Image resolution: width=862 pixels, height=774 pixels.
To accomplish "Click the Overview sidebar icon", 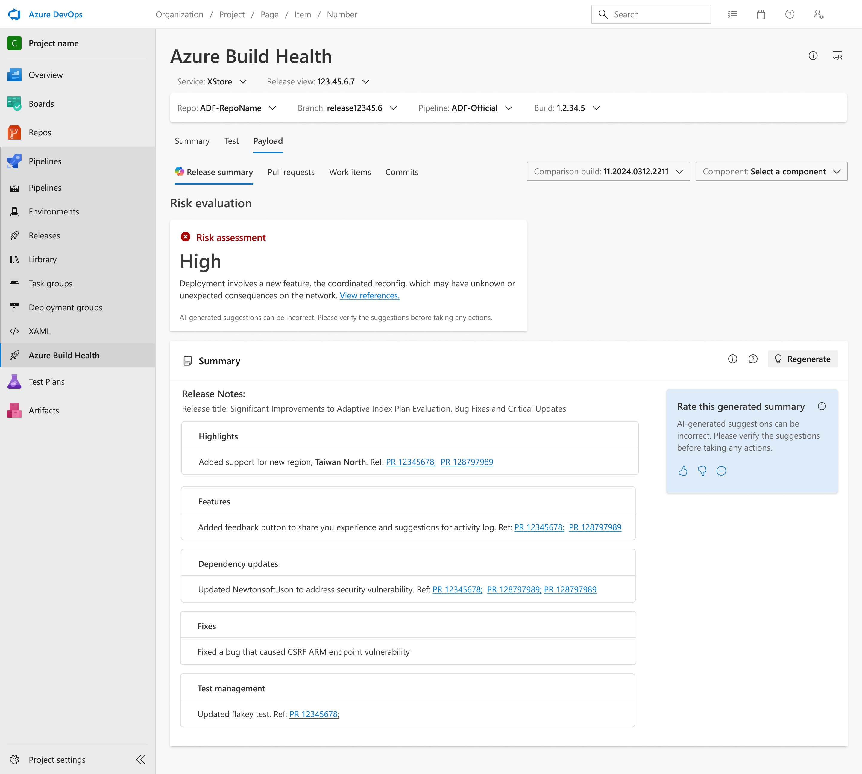I will click(14, 75).
